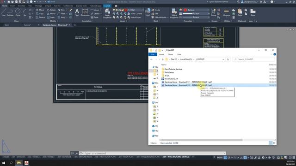The height and width of the screenshot is (166, 296).
Task: Activate the Stretch tool
Action: (40, 18)
